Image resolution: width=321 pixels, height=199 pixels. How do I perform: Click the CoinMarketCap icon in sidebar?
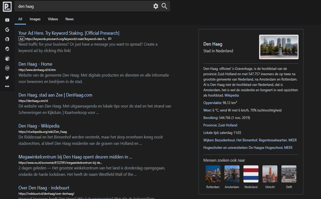pos(7,68)
